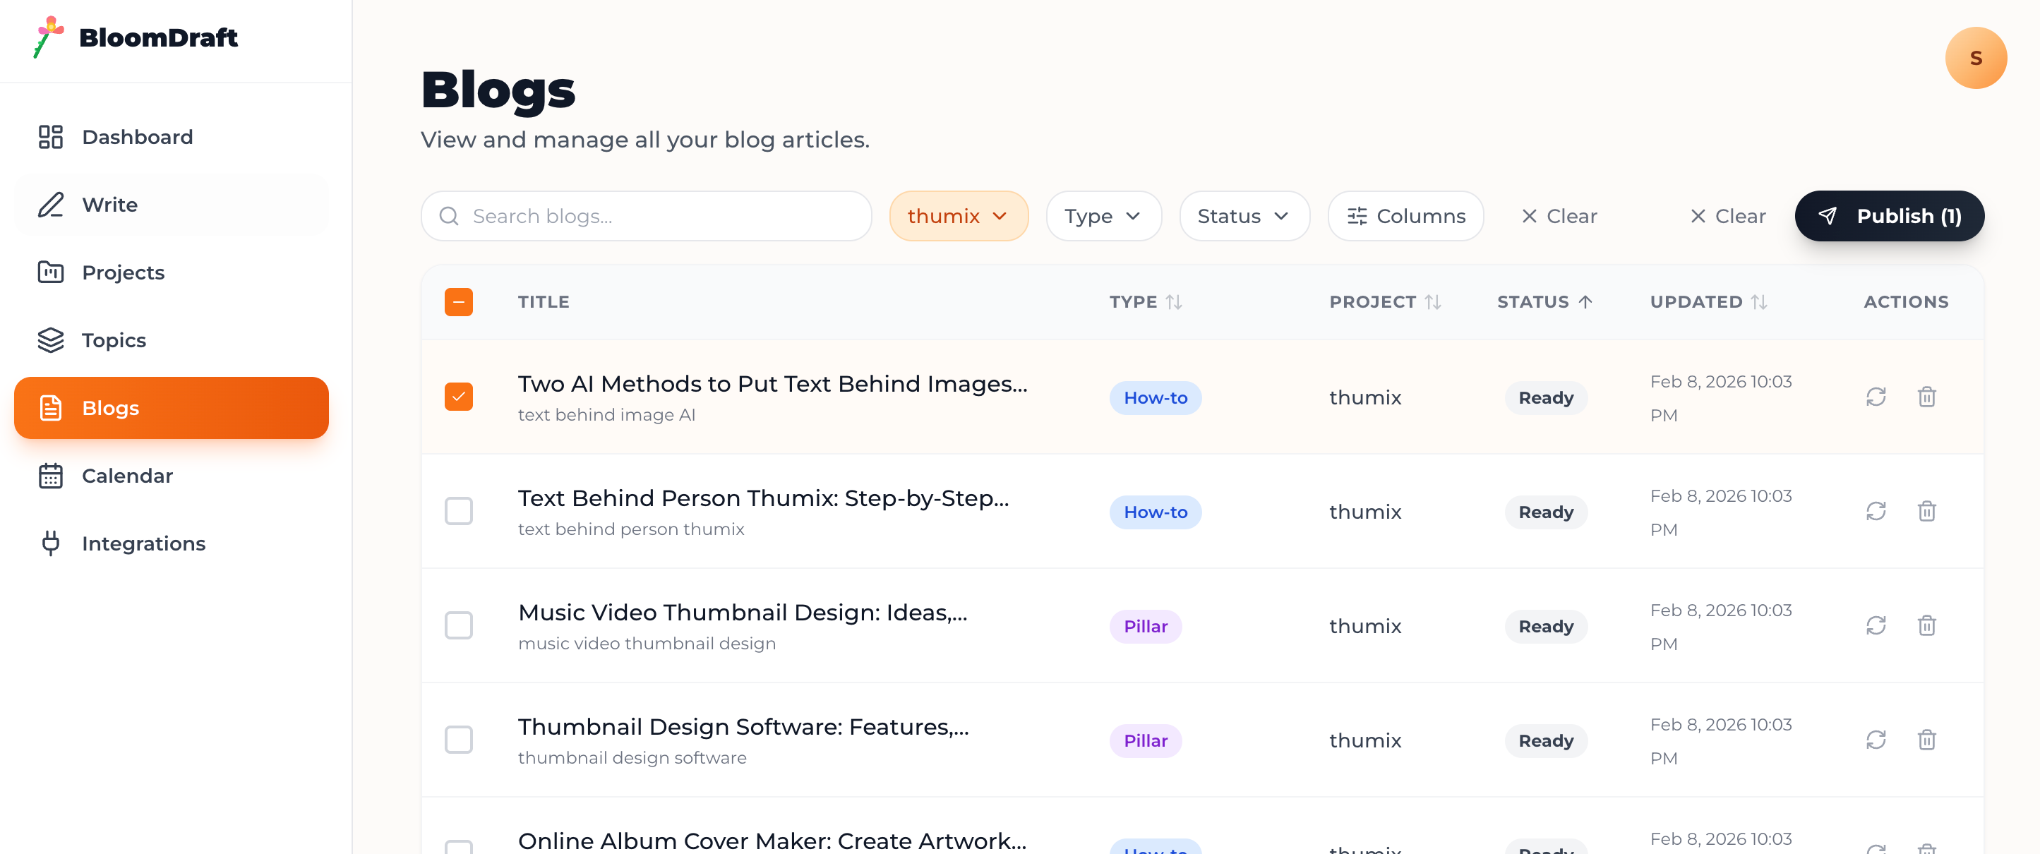2040x854 pixels.
Task: Open the thumix project filter dropdown
Action: pyautogui.click(x=958, y=216)
